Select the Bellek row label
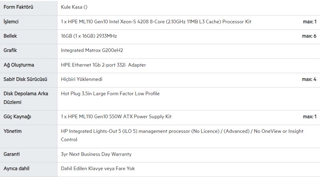 coord(10,36)
